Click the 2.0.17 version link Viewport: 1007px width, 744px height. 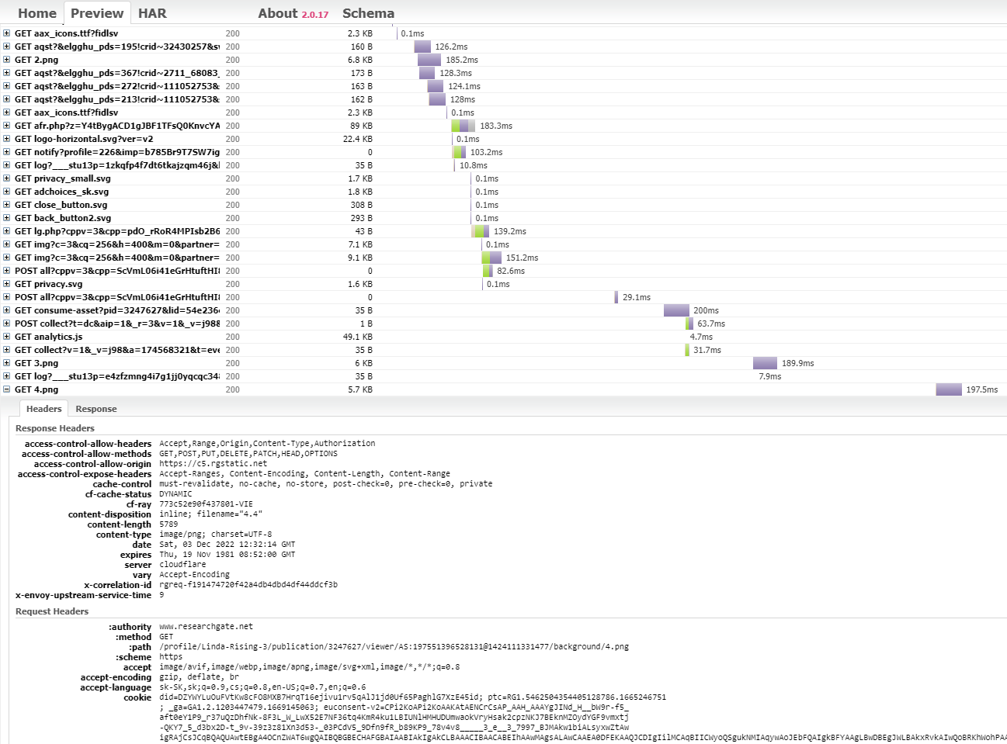point(314,15)
